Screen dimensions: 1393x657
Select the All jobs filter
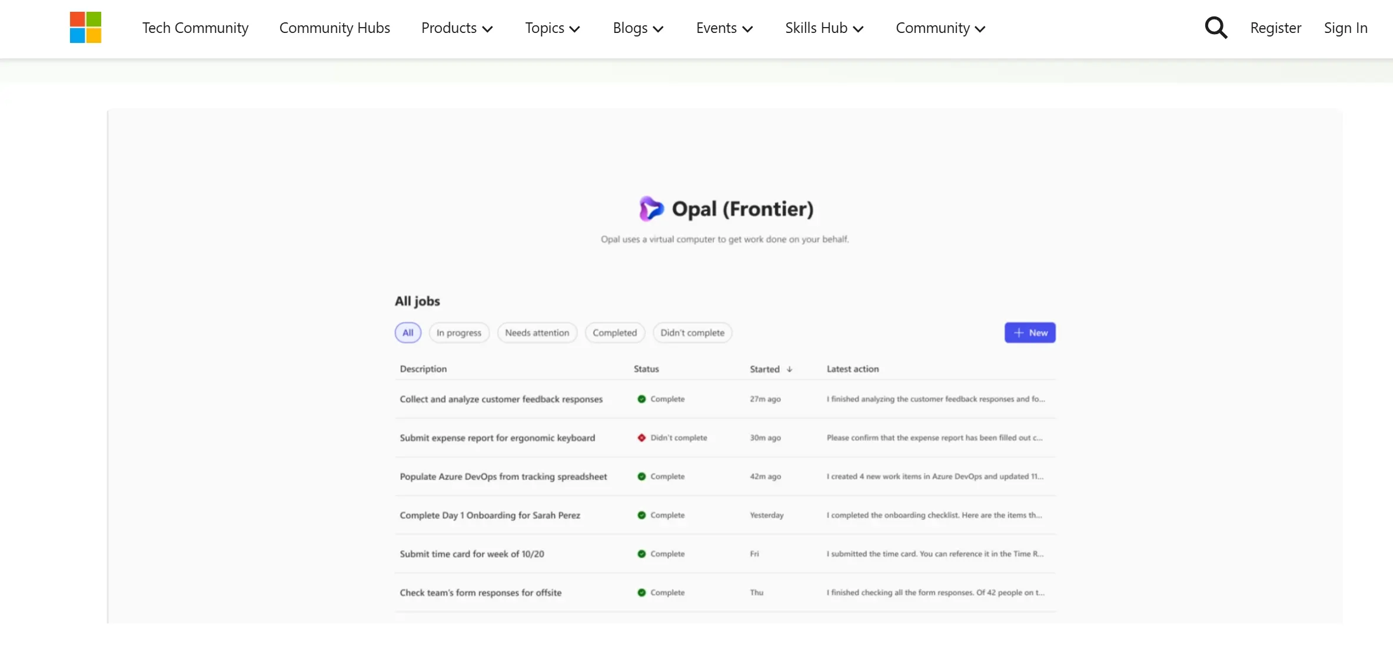408,333
